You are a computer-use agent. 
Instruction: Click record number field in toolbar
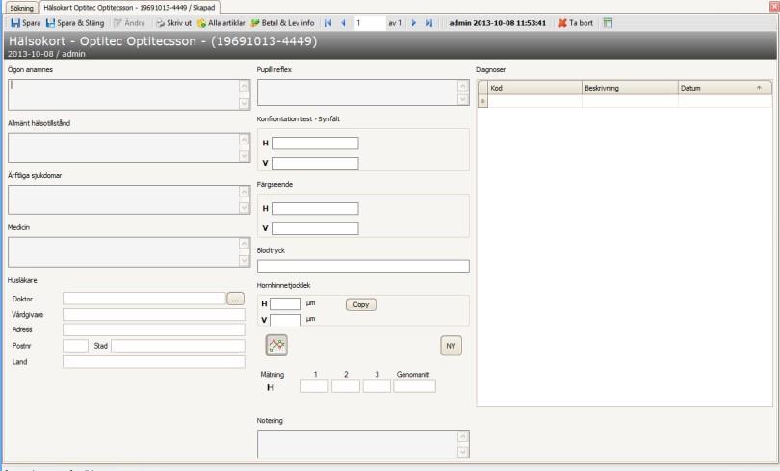[x=370, y=23]
